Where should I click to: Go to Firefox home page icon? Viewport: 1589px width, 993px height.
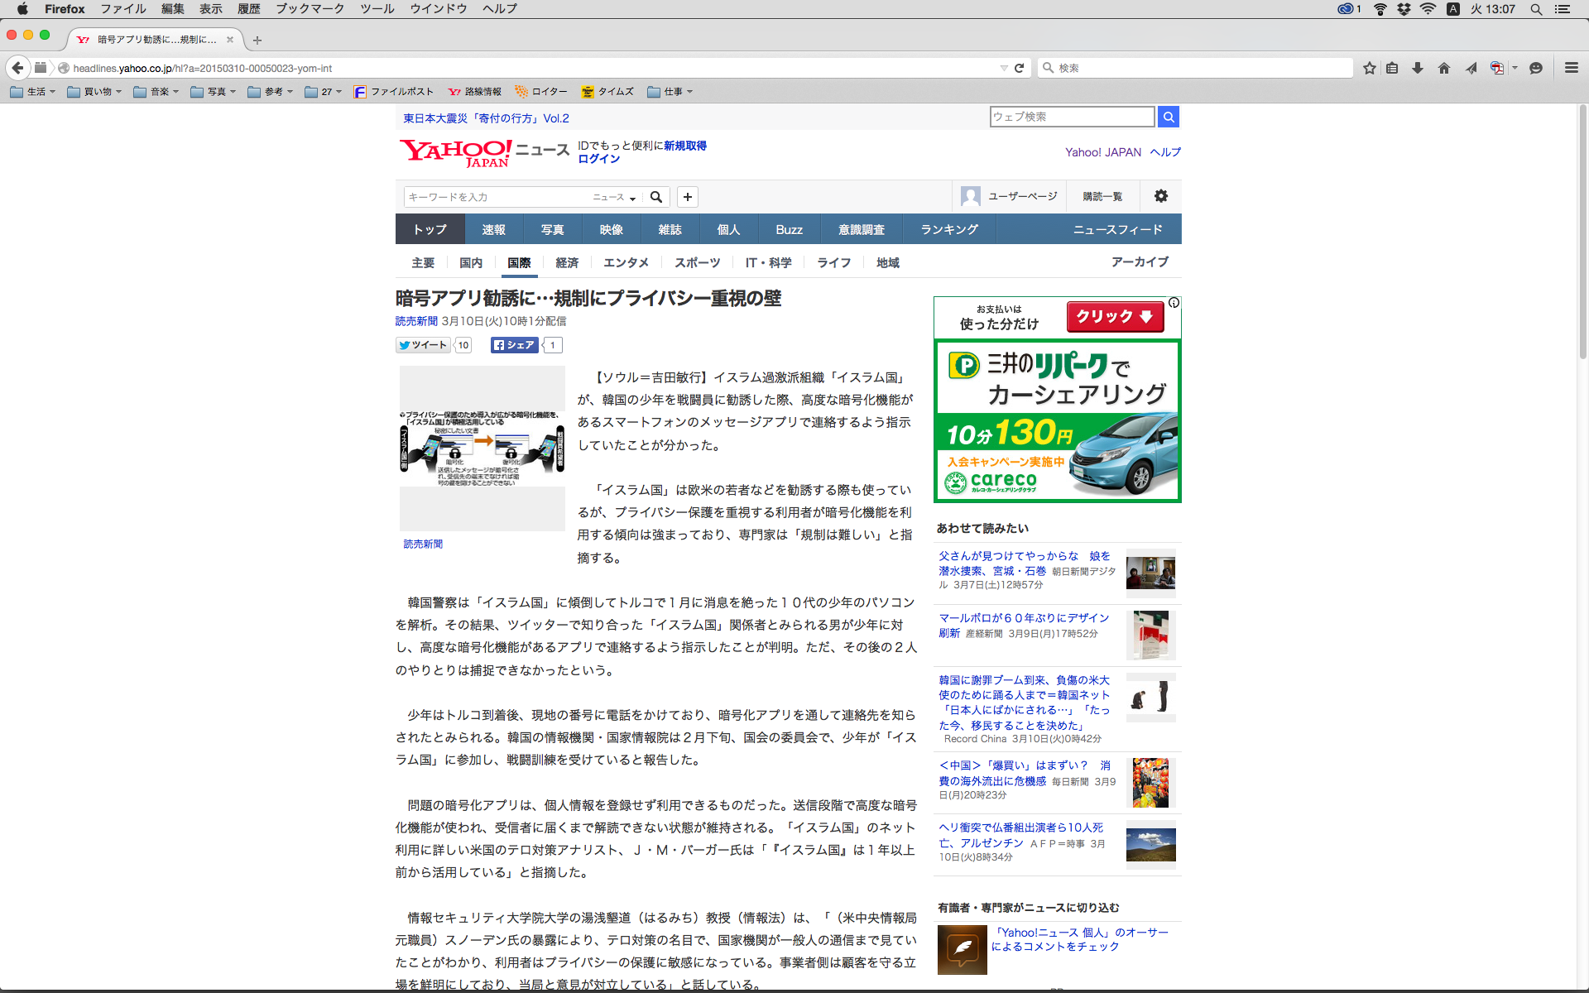click(x=1444, y=68)
